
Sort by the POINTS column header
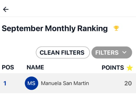[x=113, y=67]
